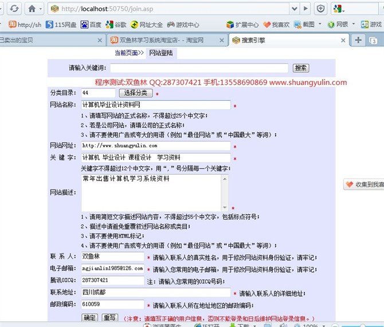The width and height of the screenshot is (384, 327).
Task: Click the 邮政编码 input field
Action: [113, 304]
